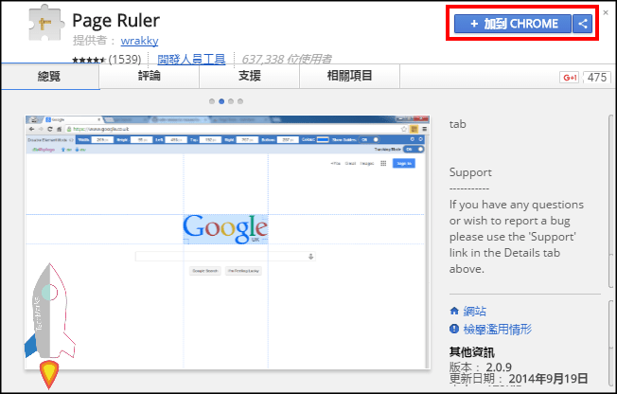Screen dimensions: 617x394
Task: Click the 更新日期 2014年9月19日 text
Action: [x=519, y=379]
